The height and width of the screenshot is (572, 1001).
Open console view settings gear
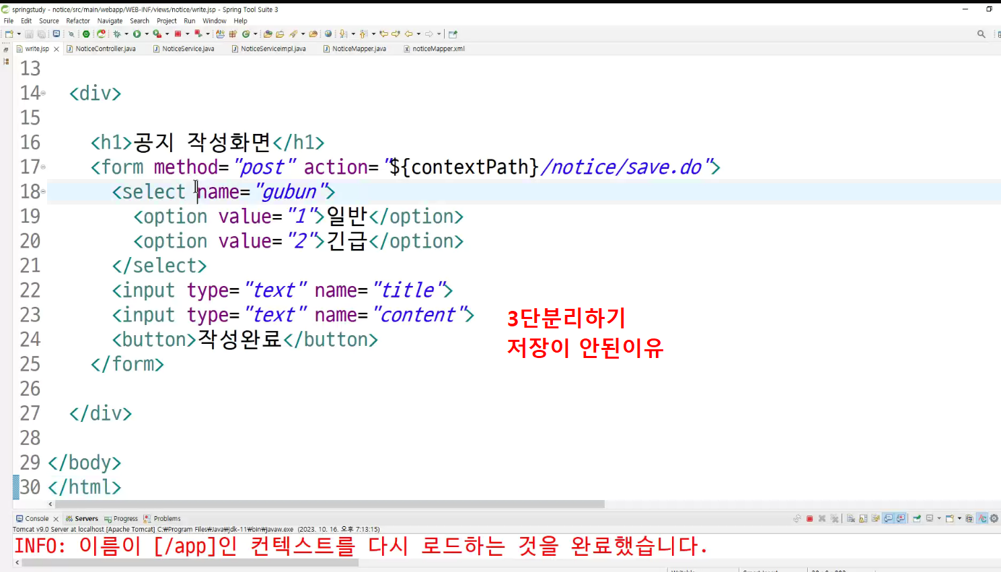pyautogui.click(x=994, y=518)
